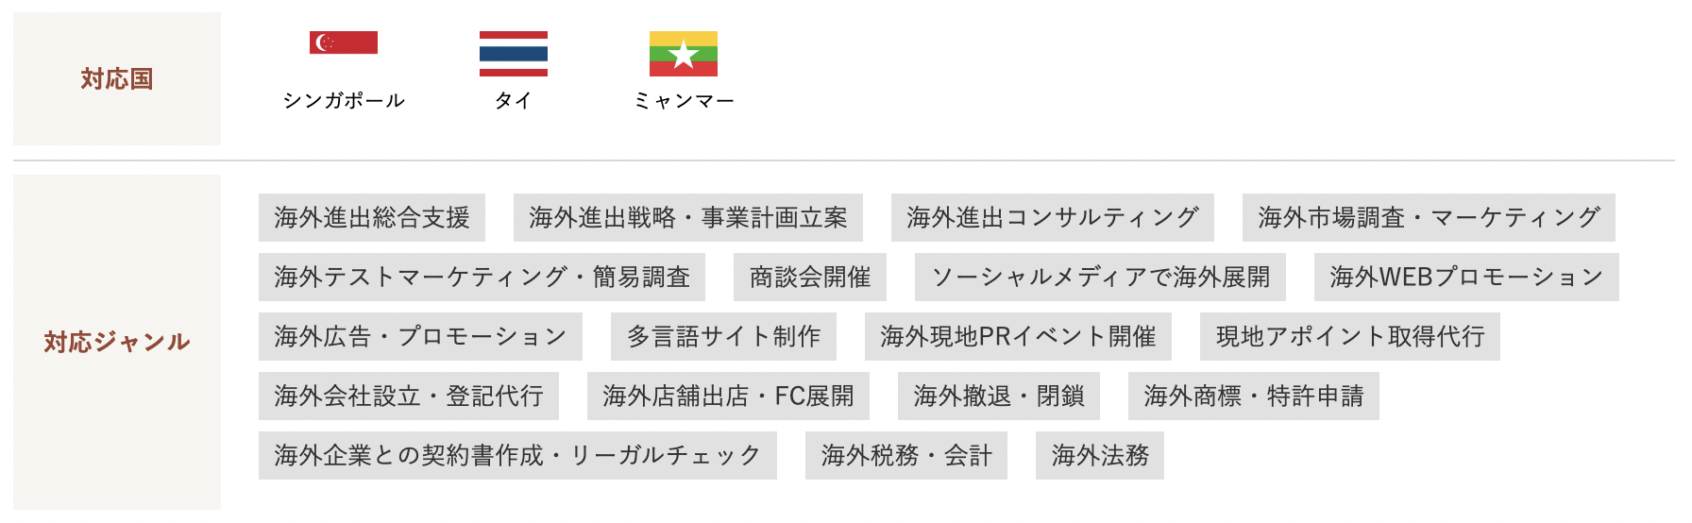Choose the 現地アポイント取得代行 tag
The height and width of the screenshot is (523, 1692).
1350,337
